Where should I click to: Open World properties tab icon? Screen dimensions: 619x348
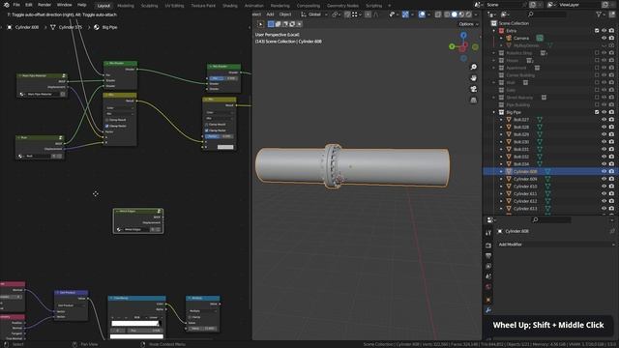488,287
